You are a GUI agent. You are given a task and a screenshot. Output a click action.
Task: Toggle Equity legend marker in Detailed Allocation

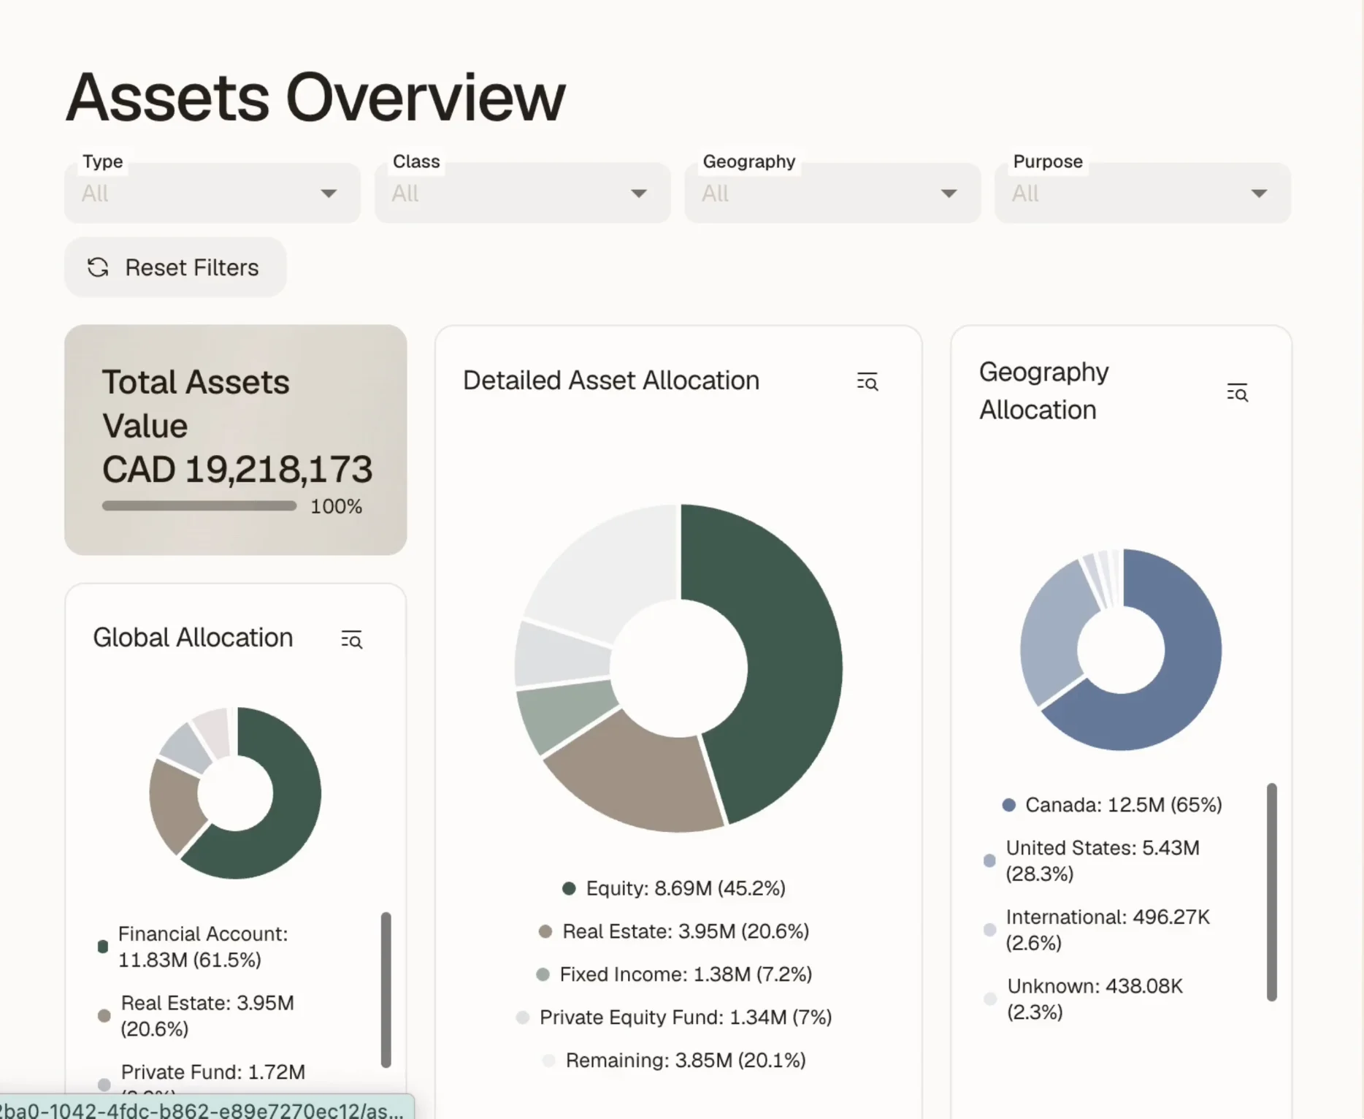(569, 888)
